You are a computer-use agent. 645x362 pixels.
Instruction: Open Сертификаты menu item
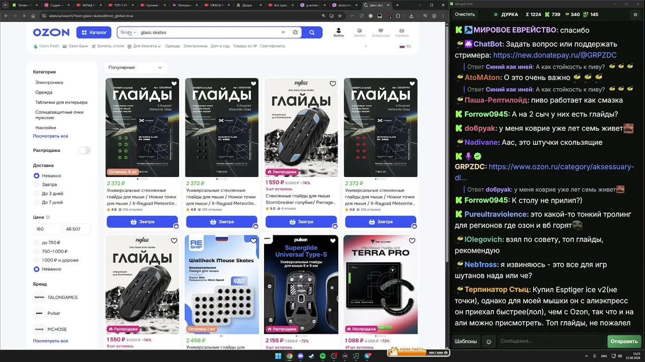pyautogui.click(x=273, y=46)
